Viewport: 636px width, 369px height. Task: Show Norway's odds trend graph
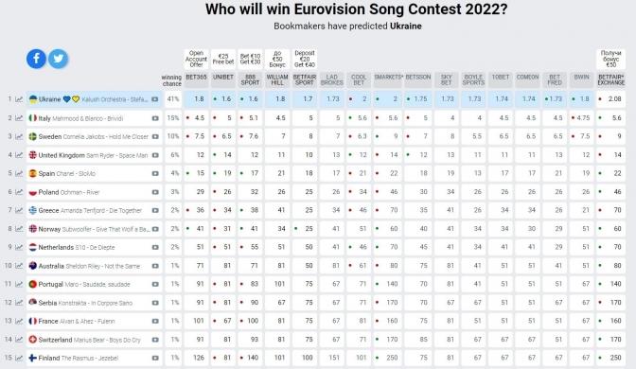click(x=19, y=229)
